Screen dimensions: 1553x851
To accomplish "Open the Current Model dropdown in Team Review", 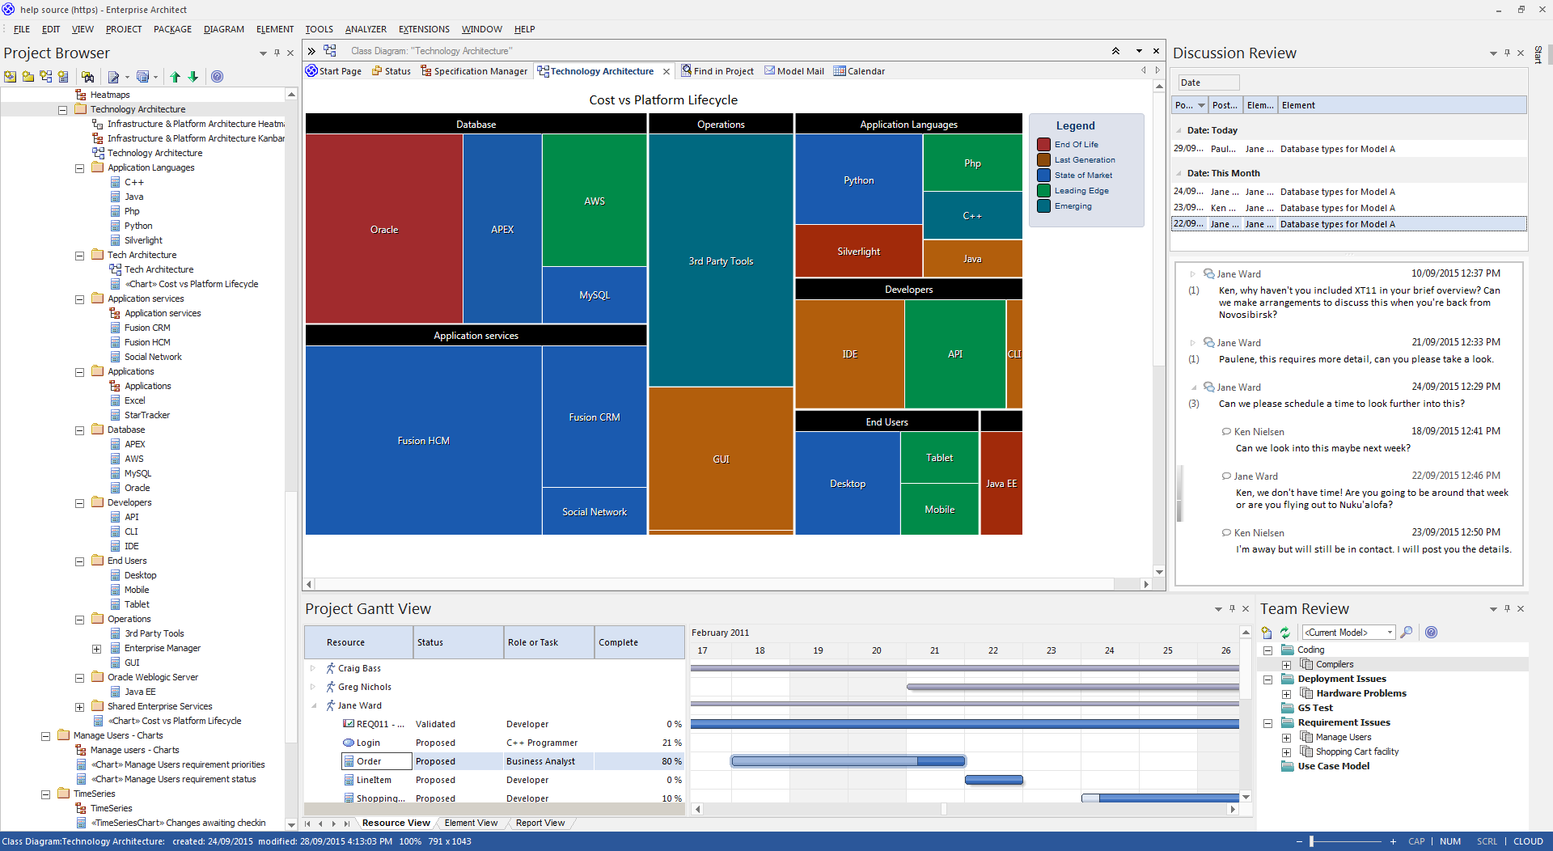I will [x=1390, y=633].
